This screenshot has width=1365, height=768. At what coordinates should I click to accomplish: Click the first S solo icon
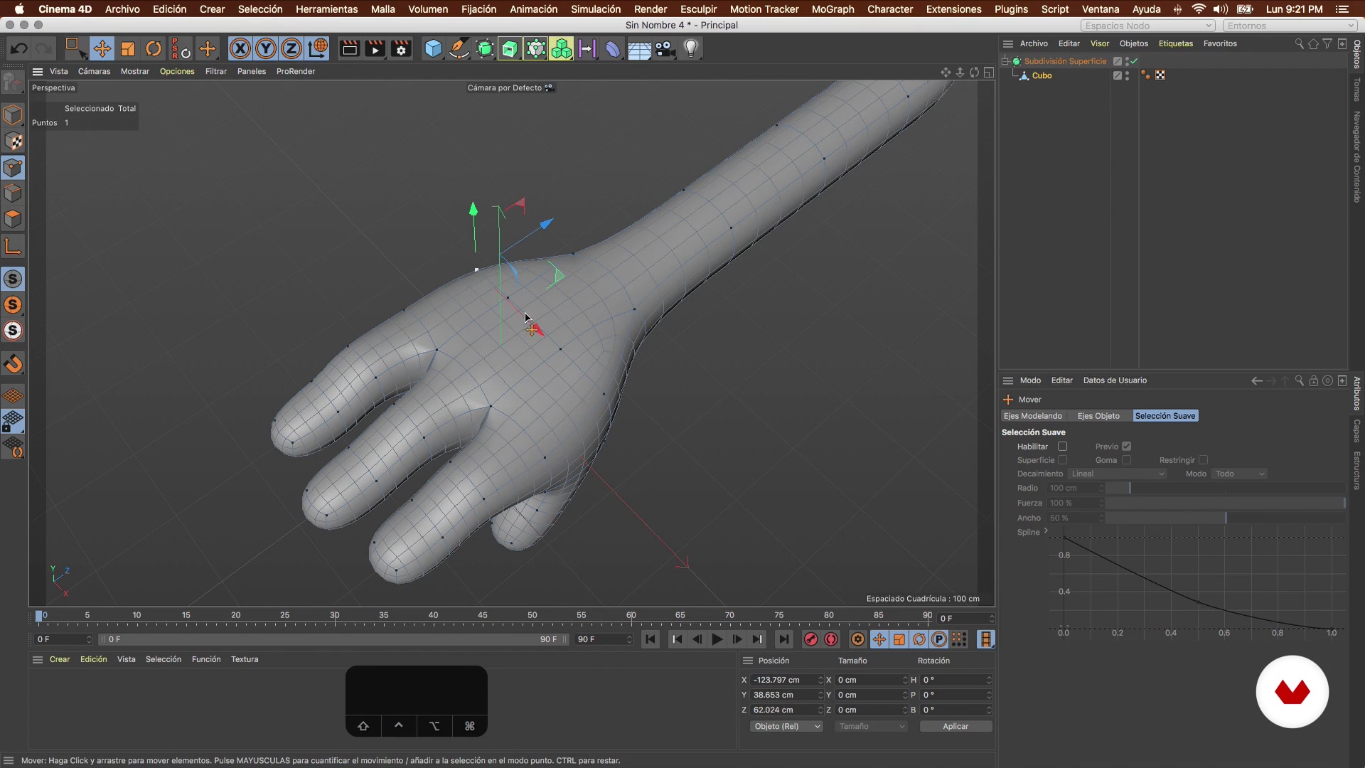point(13,279)
